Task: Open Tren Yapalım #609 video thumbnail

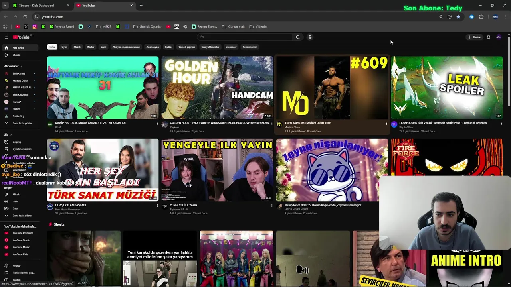Action: pyautogui.click(x=332, y=88)
